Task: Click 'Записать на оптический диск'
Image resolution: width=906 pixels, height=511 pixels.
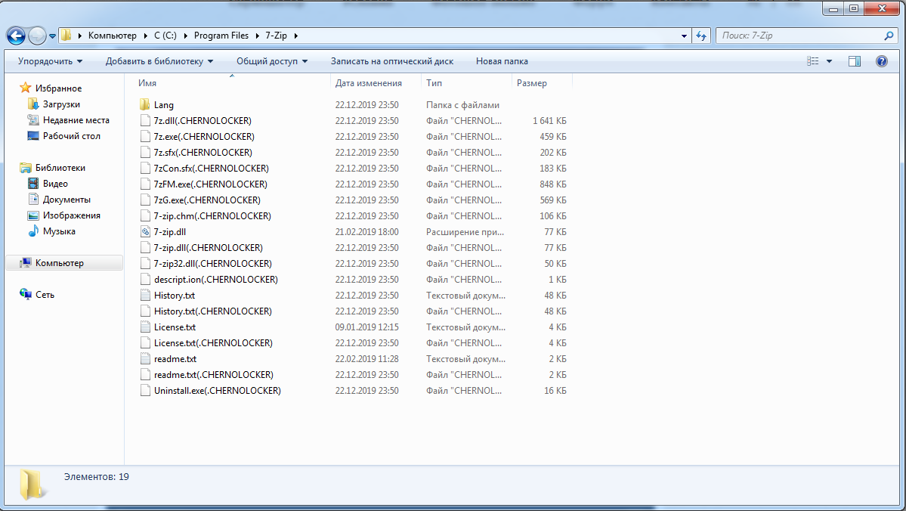Action: point(391,61)
